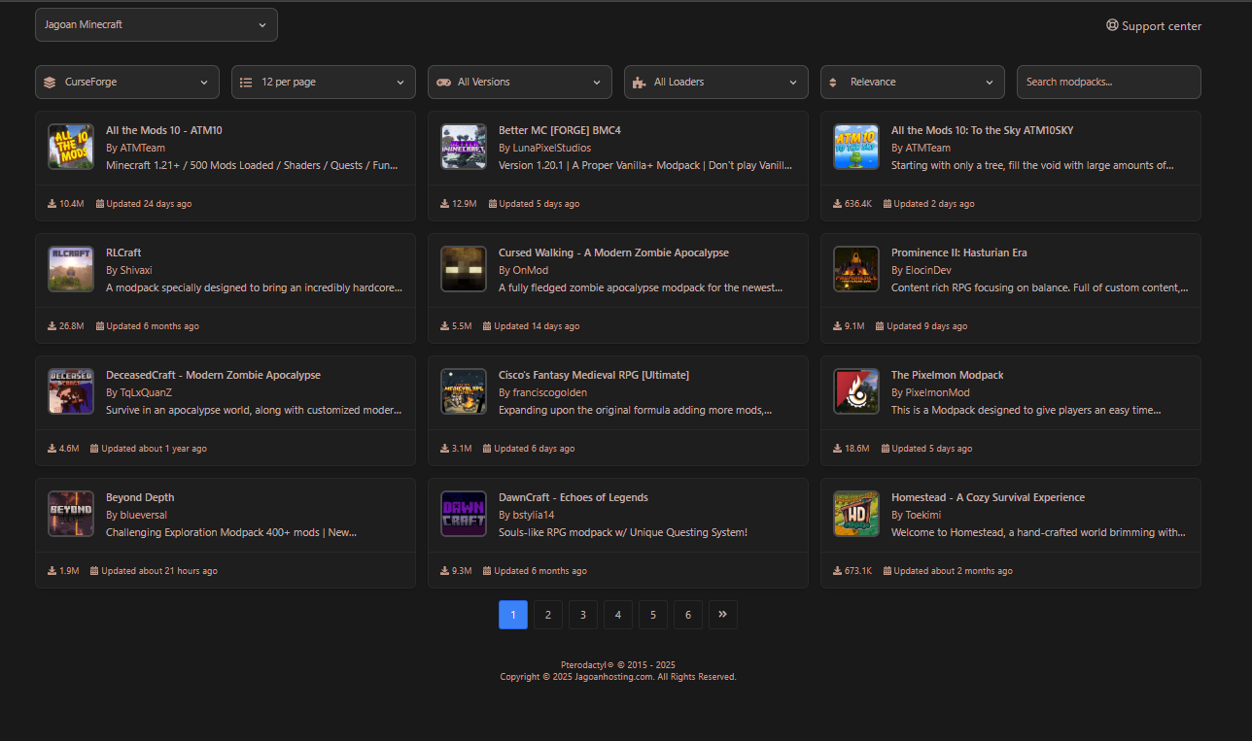
Task: Go to page 4
Action: (x=618, y=615)
